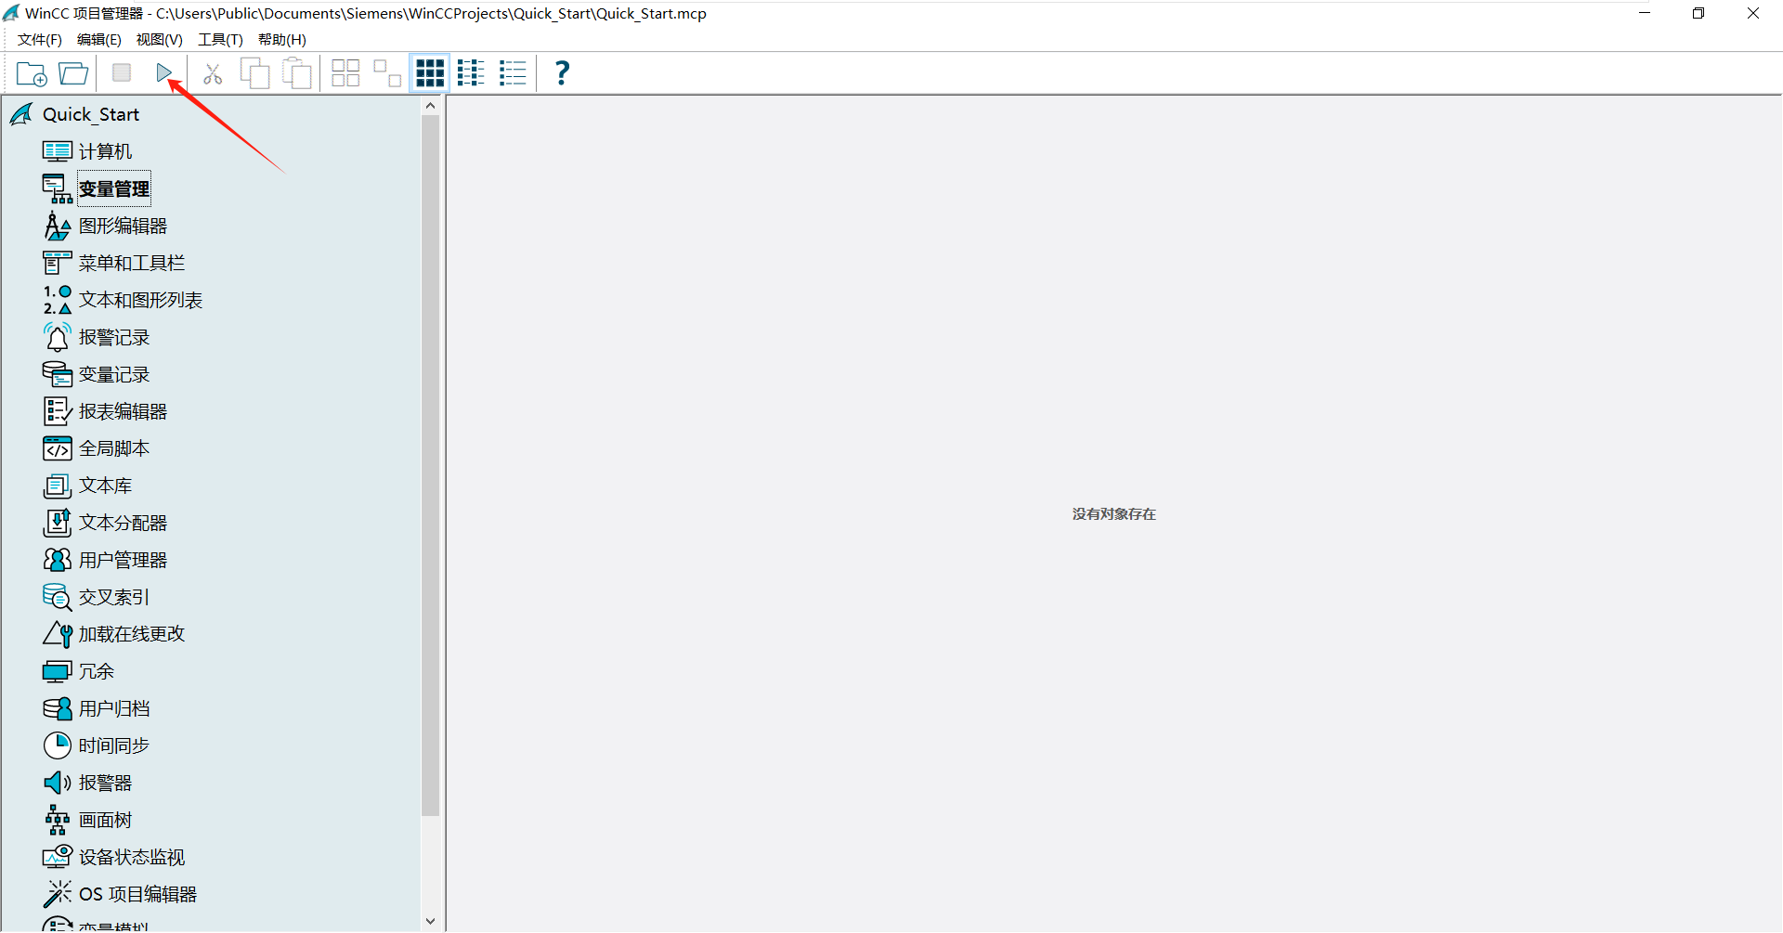Select 图形编辑器 tree item
Screen dimensions: 1783x933
tap(124, 226)
